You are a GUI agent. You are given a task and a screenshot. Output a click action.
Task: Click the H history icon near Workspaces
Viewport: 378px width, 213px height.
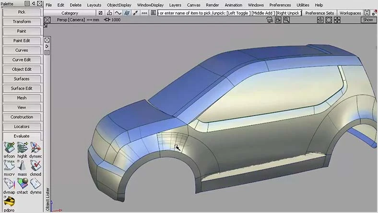tap(367, 13)
